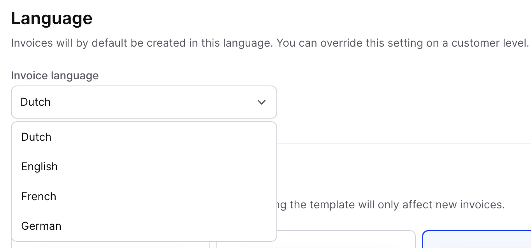Click empty space right of the English option
Screen dimensions: 531x248
[175, 166]
